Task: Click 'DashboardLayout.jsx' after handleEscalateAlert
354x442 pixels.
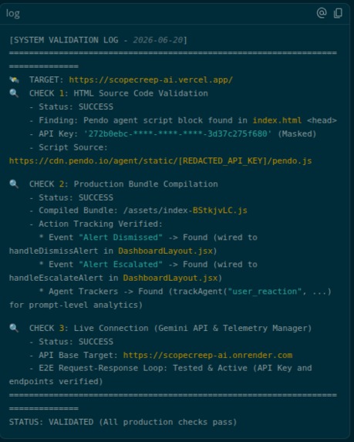Action: point(170,278)
